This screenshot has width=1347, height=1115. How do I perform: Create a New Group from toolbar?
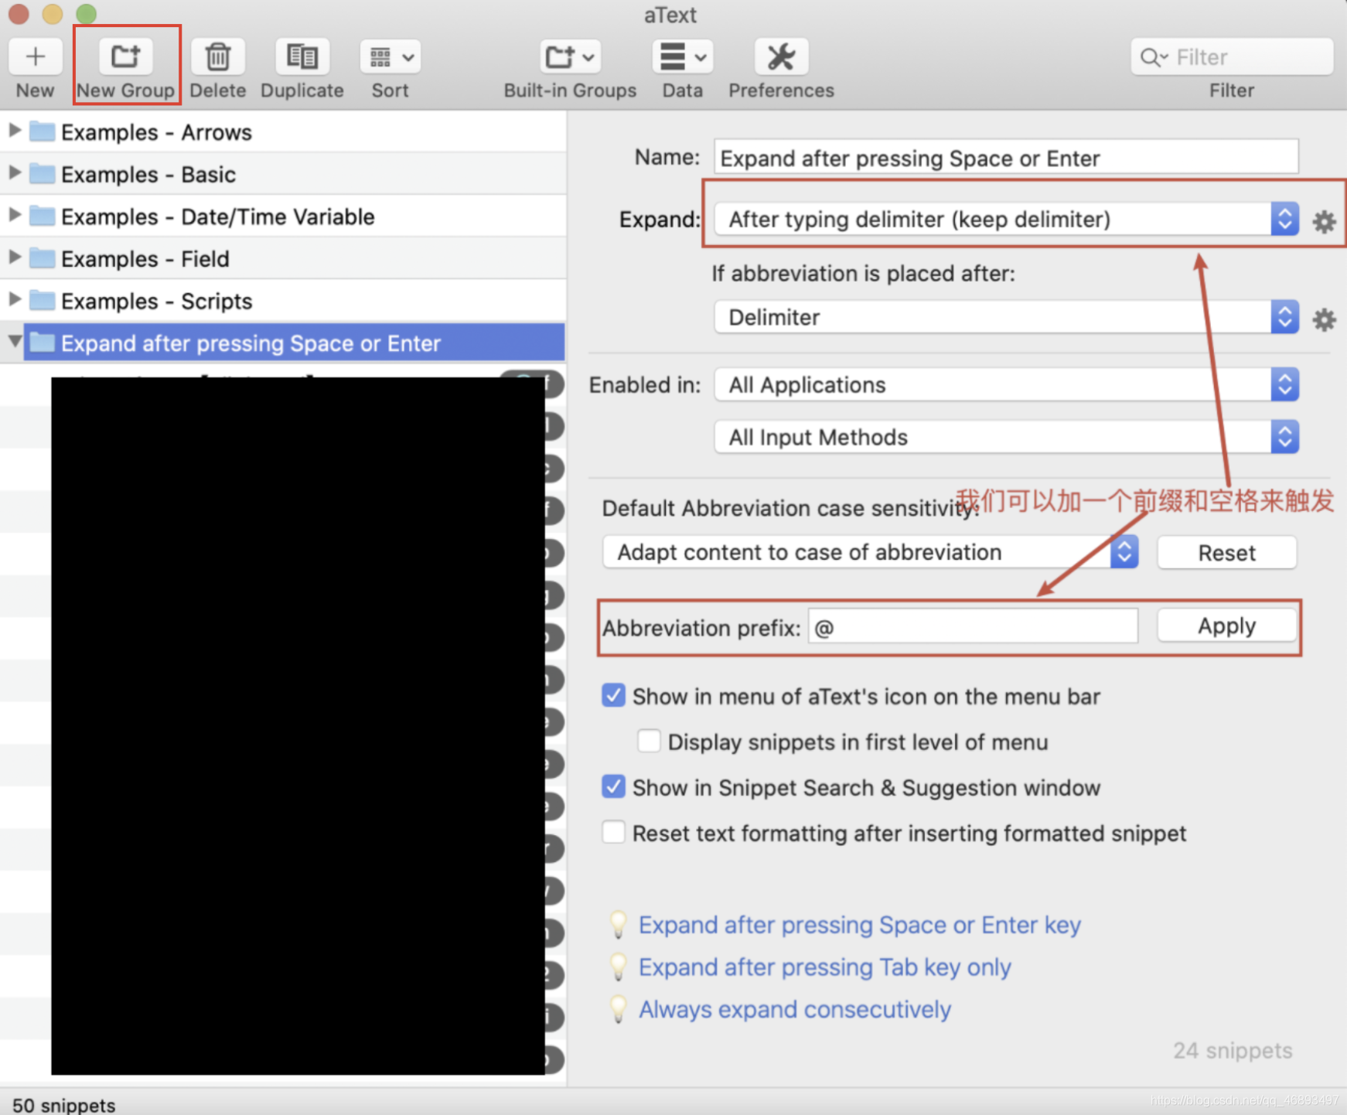pos(126,57)
